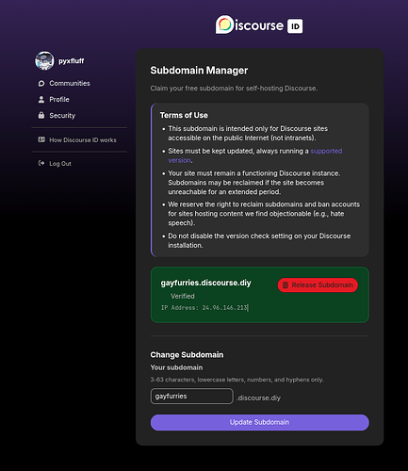Click the IP Address 24.96.146.213 text
This screenshot has width=408, height=471.
[204, 308]
